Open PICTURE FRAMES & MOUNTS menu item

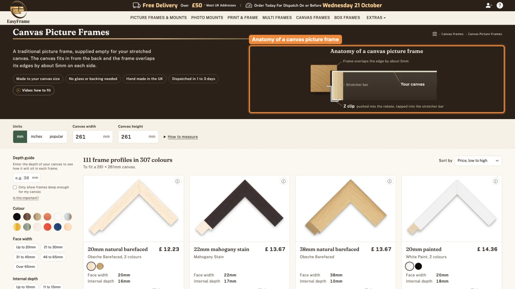158,18
